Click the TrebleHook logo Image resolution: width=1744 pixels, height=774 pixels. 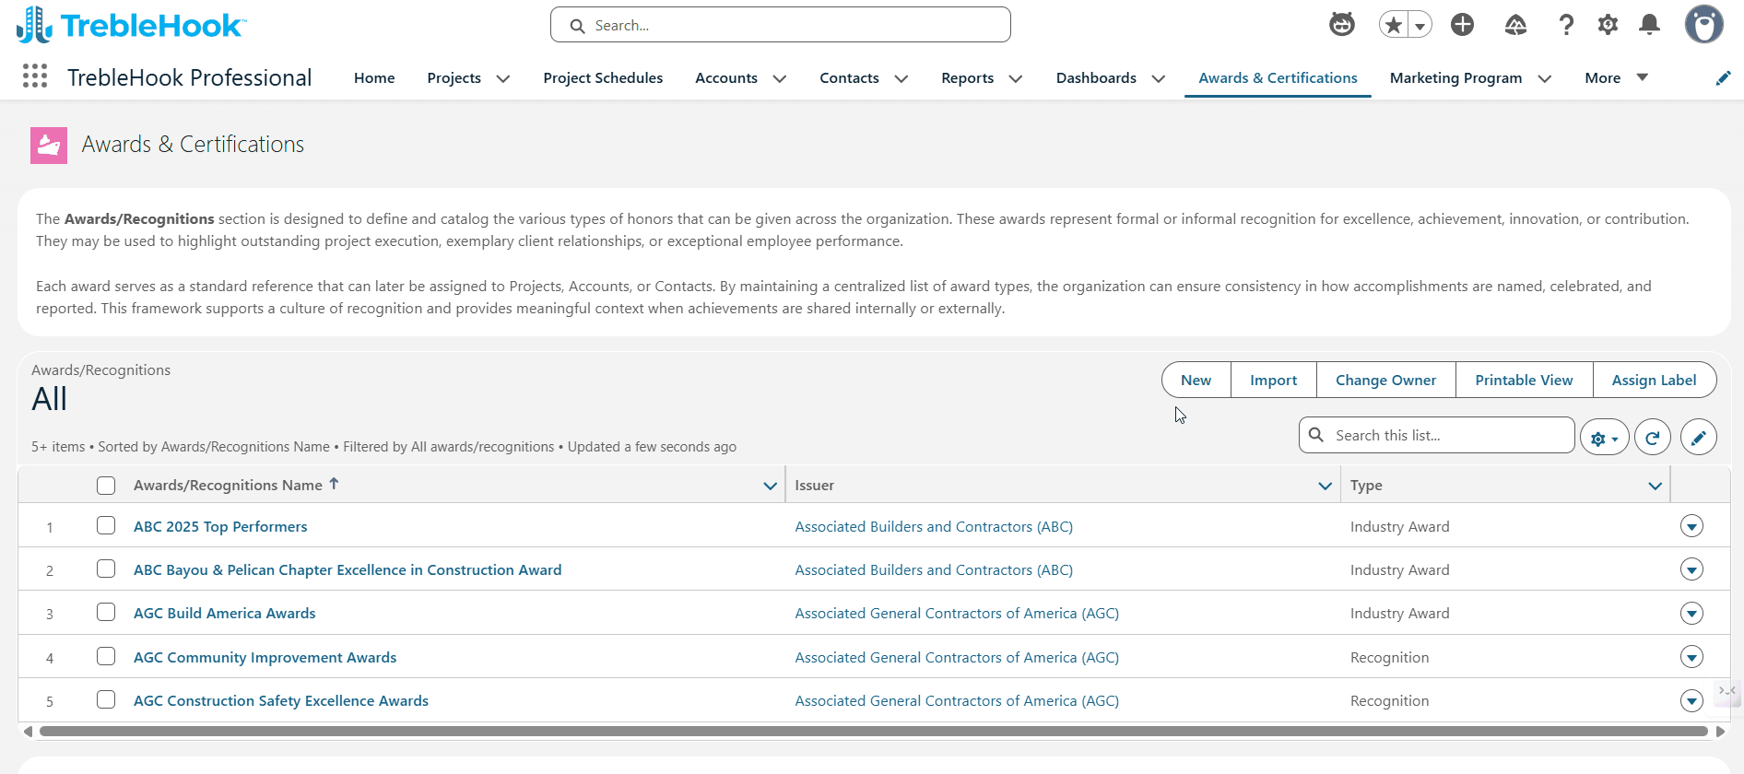pos(131,25)
